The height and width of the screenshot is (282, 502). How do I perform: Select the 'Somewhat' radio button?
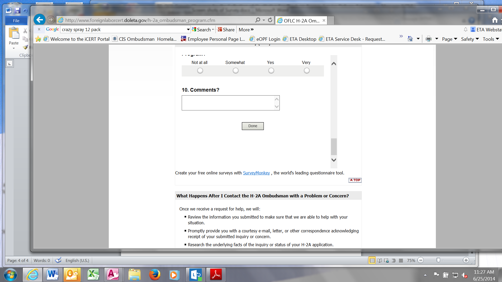(x=236, y=71)
